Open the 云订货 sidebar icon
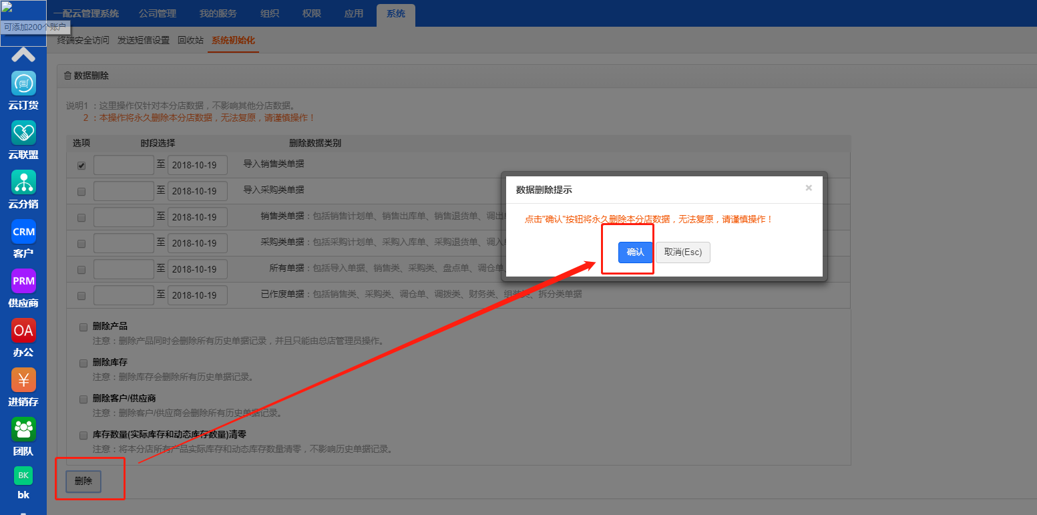Viewport: 1037px width, 515px height. coord(23,83)
